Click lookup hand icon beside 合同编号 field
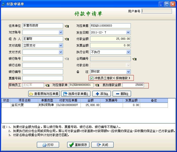Image resolution: width=177 pixels, height=152 pixels. point(135,59)
